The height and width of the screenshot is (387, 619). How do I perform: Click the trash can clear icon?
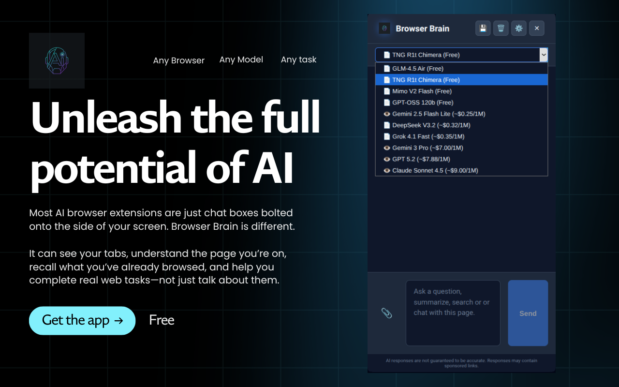coord(501,28)
